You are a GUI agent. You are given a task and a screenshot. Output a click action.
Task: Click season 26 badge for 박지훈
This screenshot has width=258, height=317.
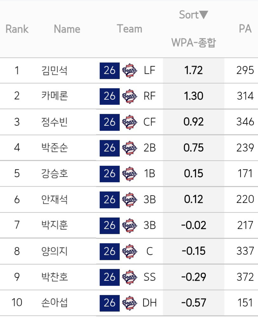[x=110, y=226]
